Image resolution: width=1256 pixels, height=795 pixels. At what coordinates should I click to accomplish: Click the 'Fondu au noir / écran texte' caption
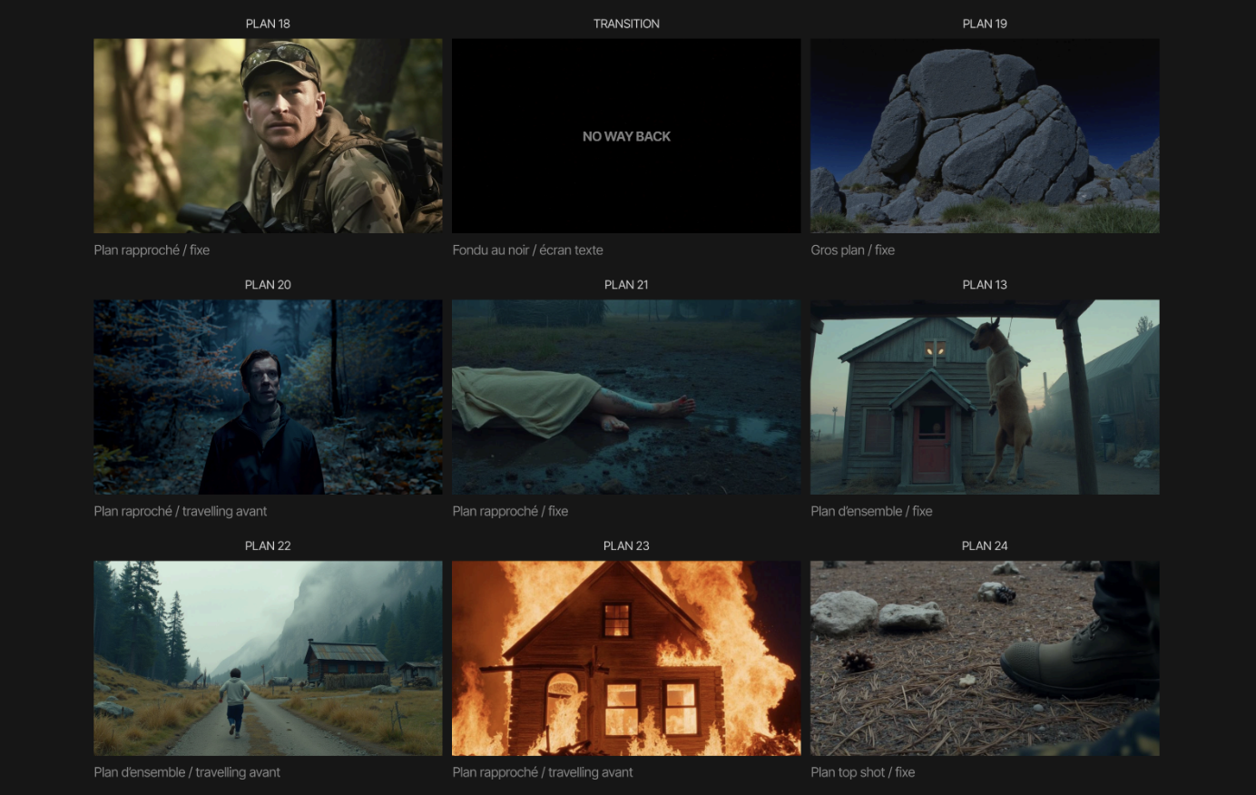click(527, 250)
